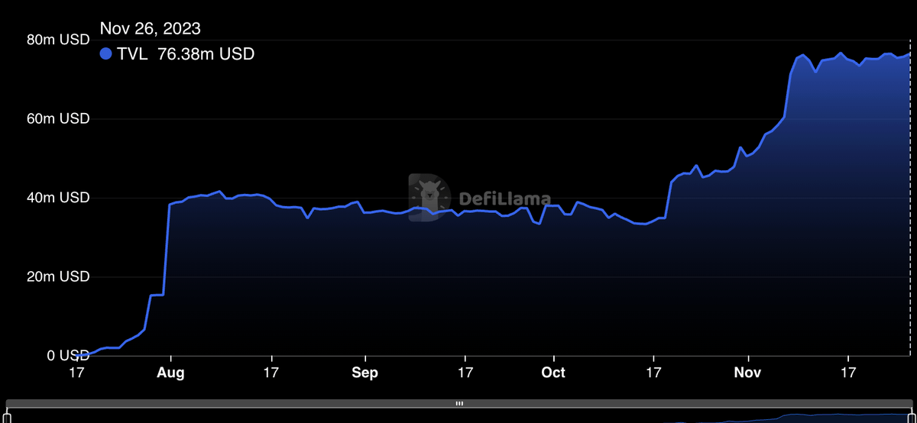This screenshot has height=423, width=917.
Task: Click the 60m USD y-axis label
Action: (59, 119)
